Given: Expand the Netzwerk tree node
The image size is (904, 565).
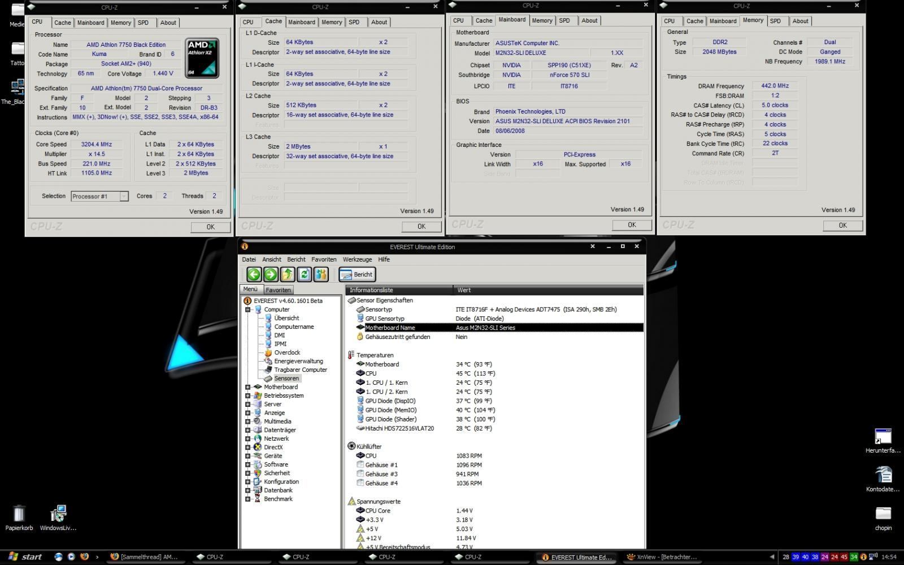Looking at the screenshot, I should coord(247,438).
